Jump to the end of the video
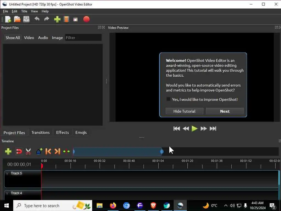 [x=213, y=129]
